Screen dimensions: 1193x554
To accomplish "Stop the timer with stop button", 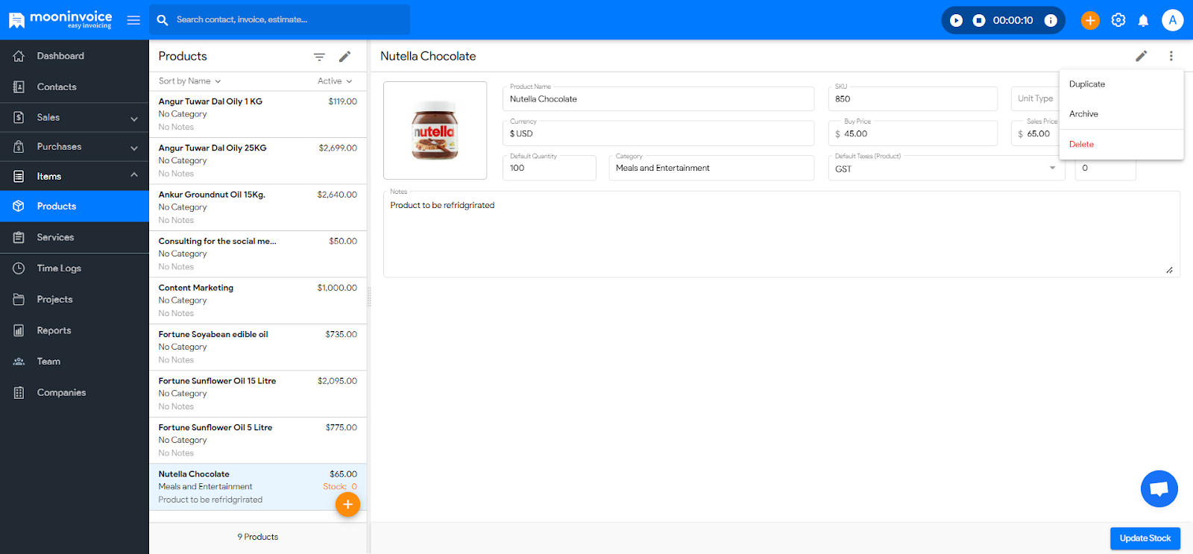I will pos(979,20).
